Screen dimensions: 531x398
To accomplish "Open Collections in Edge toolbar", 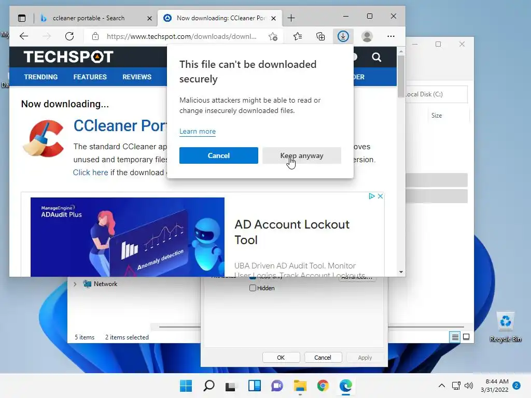I will coord(320,36).
